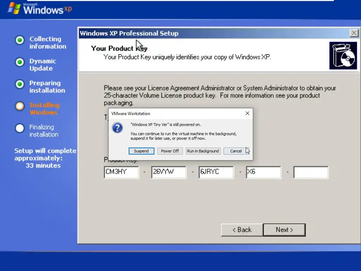Click the 'Collecting information' label
Viewport: 361px width, 271px height.
click(48, 43)
